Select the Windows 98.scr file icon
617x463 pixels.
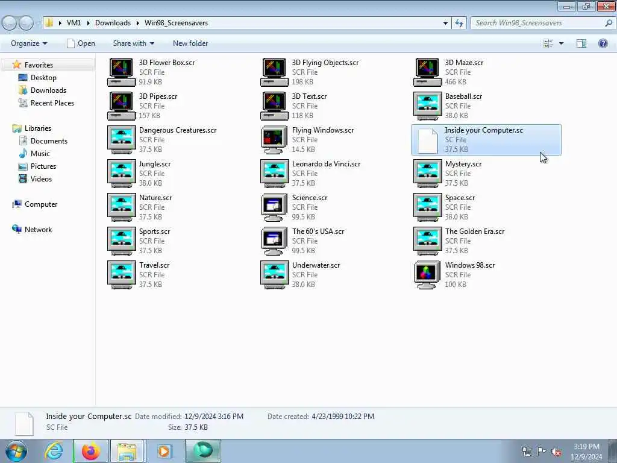(427, 275)
